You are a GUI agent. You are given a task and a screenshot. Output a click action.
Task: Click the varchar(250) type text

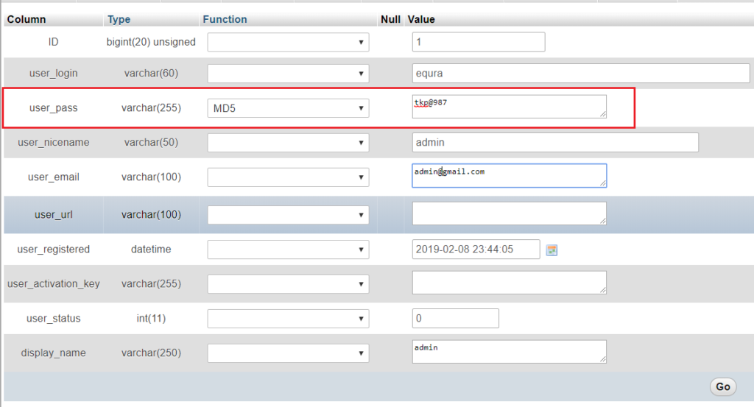(x=151, y=353)
